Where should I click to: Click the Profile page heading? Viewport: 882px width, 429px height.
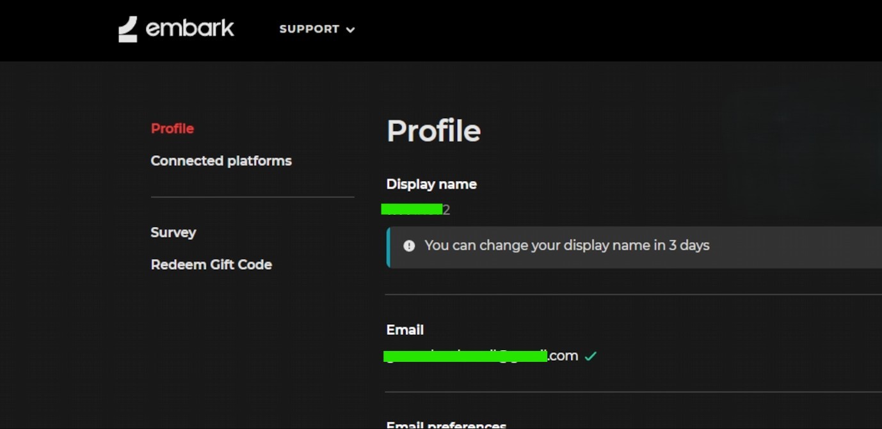point(433,131)
